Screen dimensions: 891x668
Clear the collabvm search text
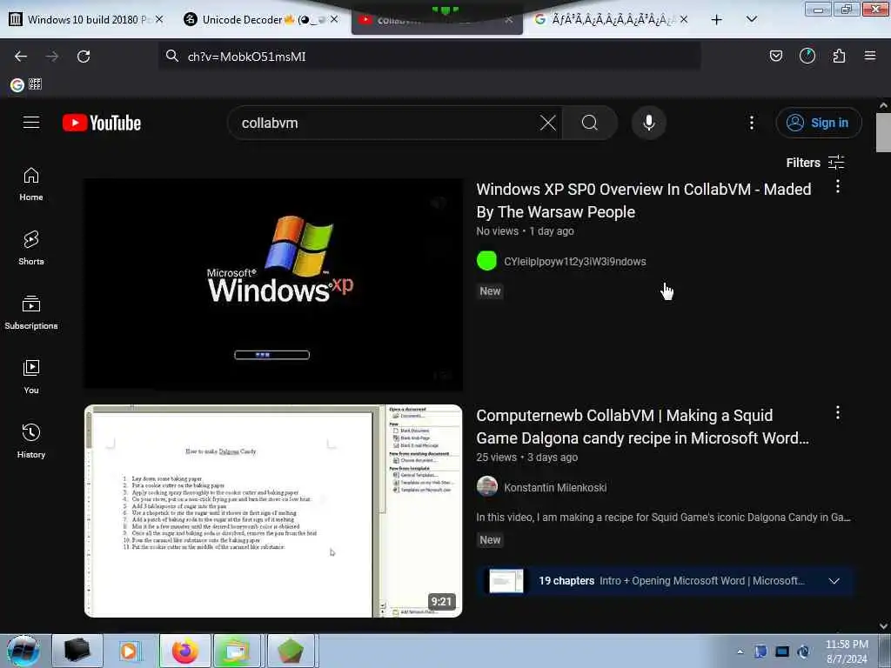(x=548, y=123)
